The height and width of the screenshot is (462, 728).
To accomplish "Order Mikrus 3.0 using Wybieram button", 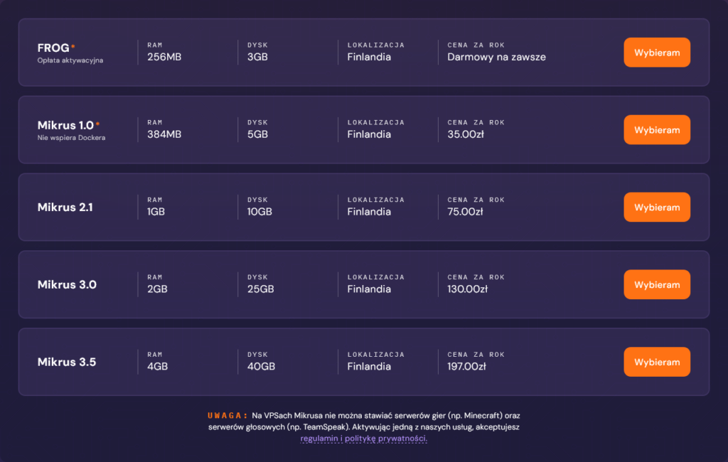I will coord(656,284).
